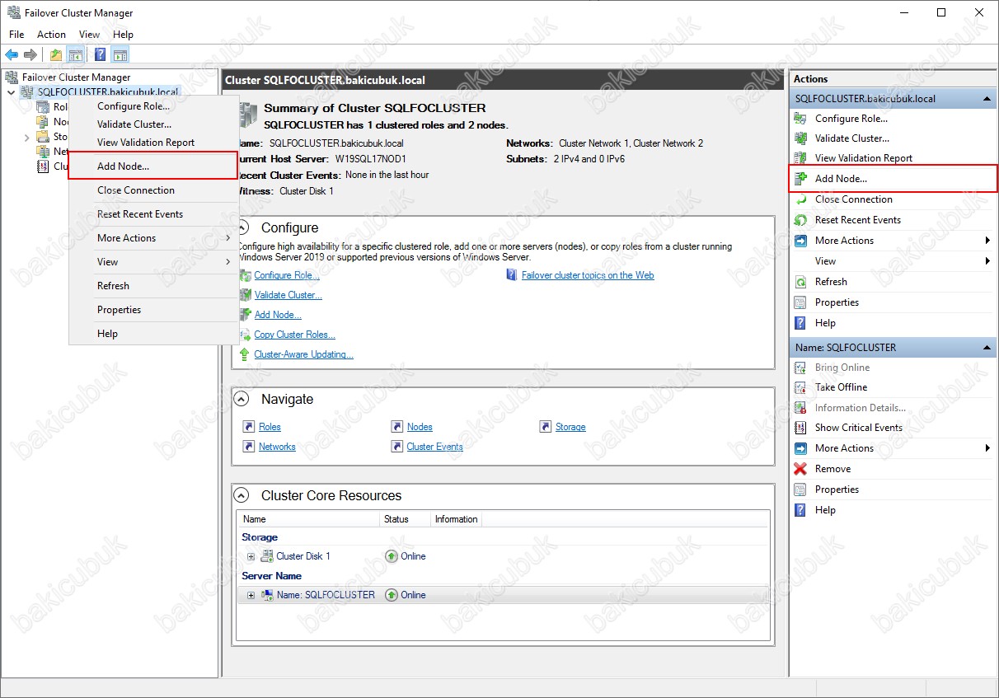Click the Add Node... link in Configure section

pyautogui.click(x=278, y=315)
